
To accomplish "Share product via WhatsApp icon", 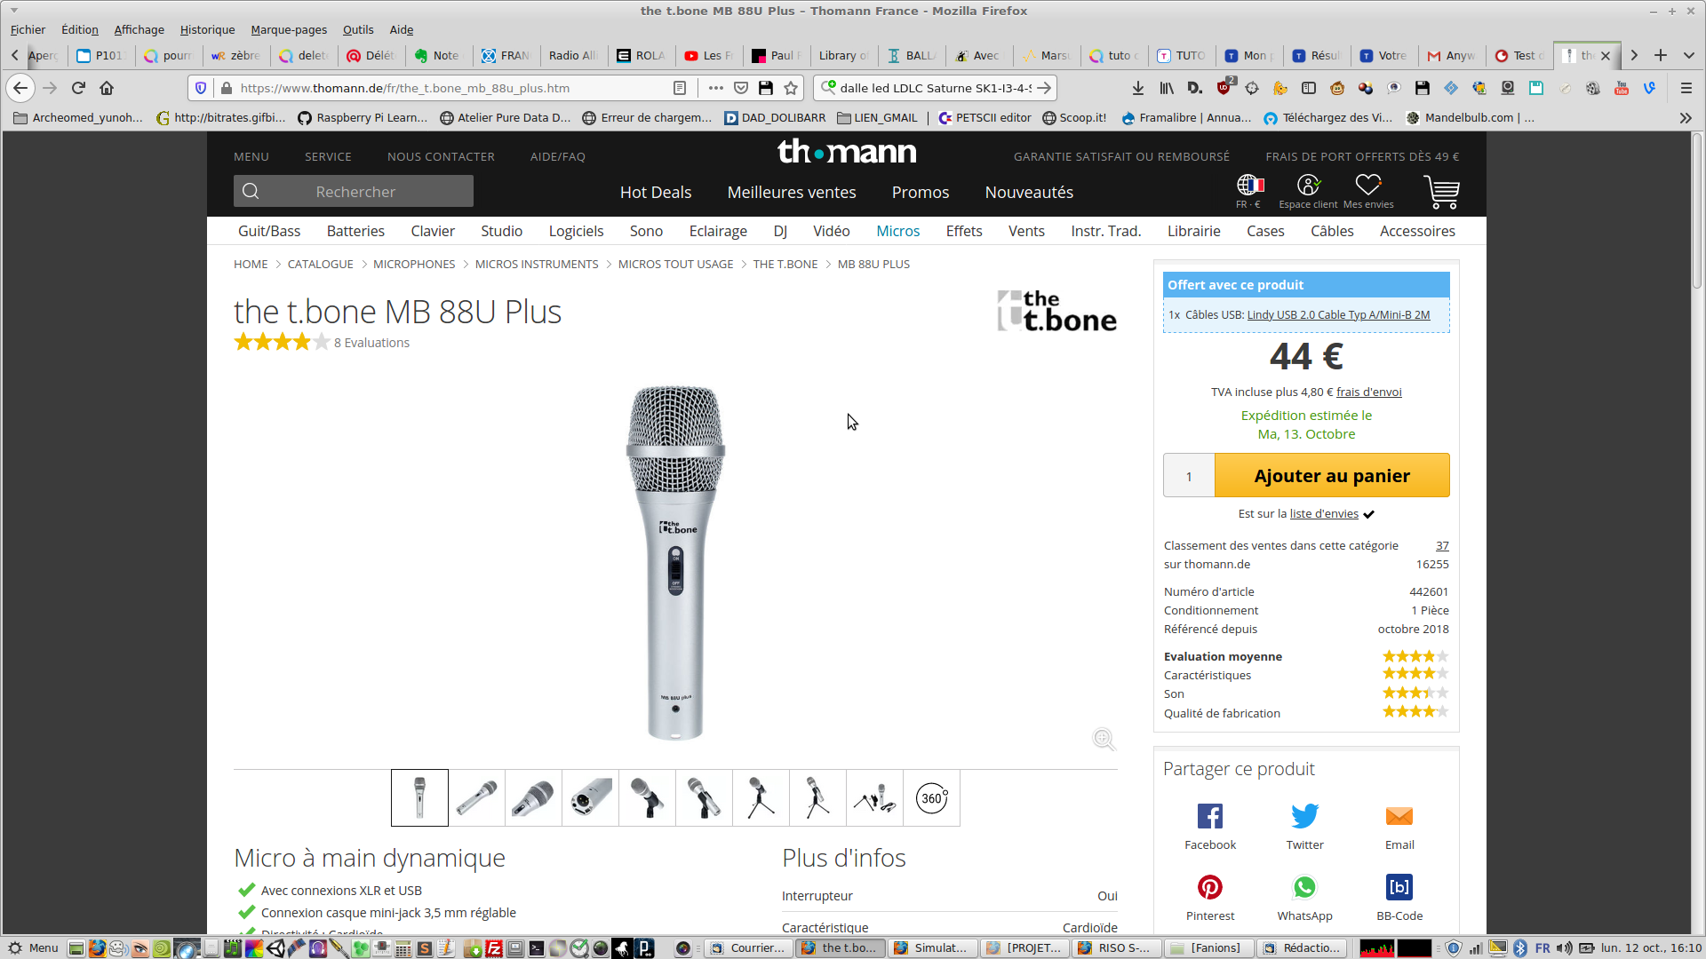I will pos(1303,887).
